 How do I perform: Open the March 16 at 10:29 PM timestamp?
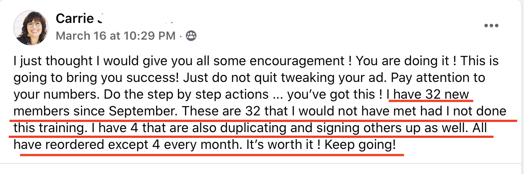click(x=115, y=36)
